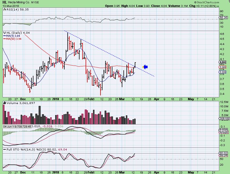This screenshot has height=174, width=230.
Task: Click the MACD histogram value '0.036'
Action: click(59, 126)
